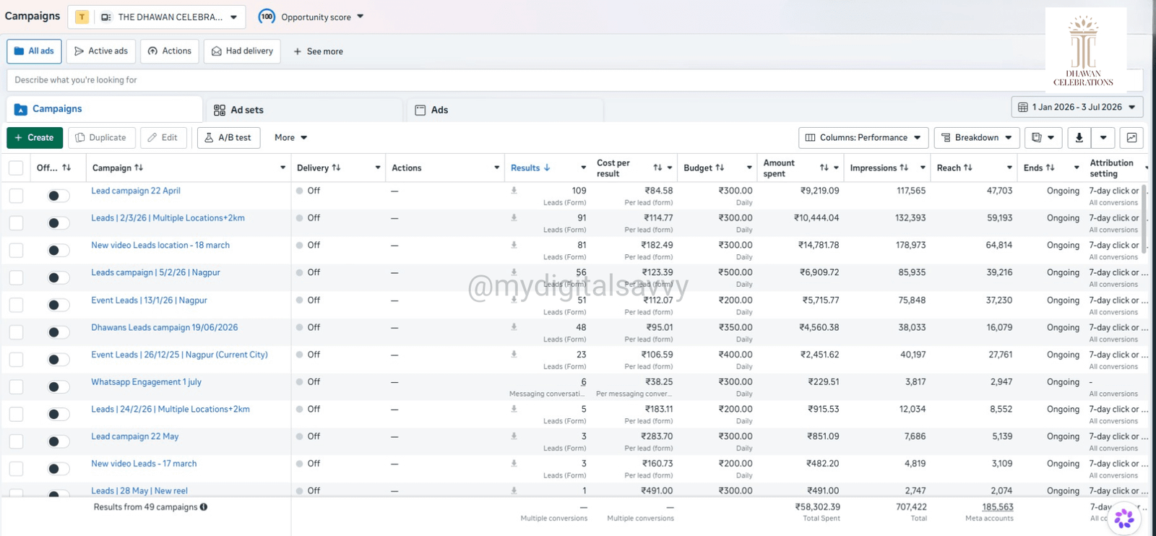The height and width of the screenshot is (536, 1156).
Task: Open the date range picker
Action: coord(1077,107)
